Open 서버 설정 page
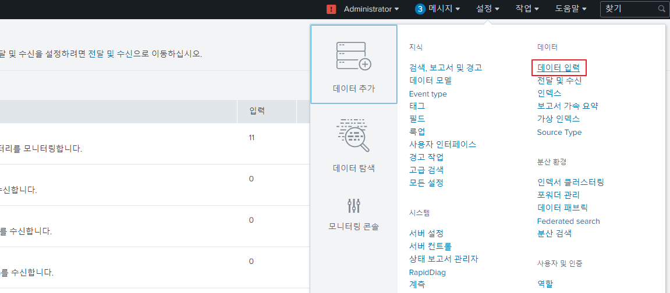This screenshot has height=293, width=670. click(426, 233)
